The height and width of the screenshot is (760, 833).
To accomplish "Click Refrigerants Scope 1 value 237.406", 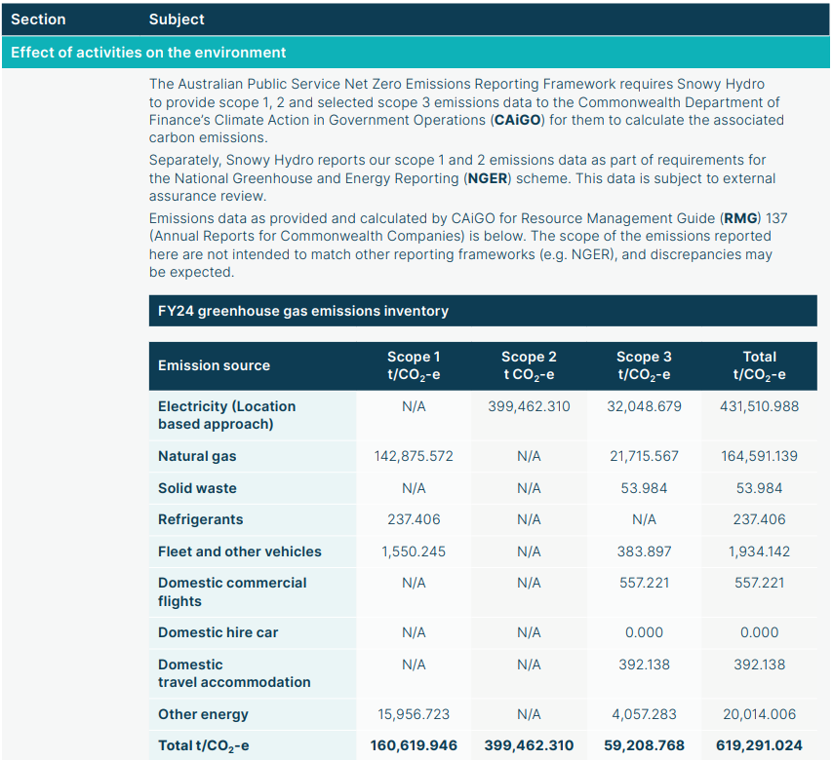I will [x=414, y=519].
